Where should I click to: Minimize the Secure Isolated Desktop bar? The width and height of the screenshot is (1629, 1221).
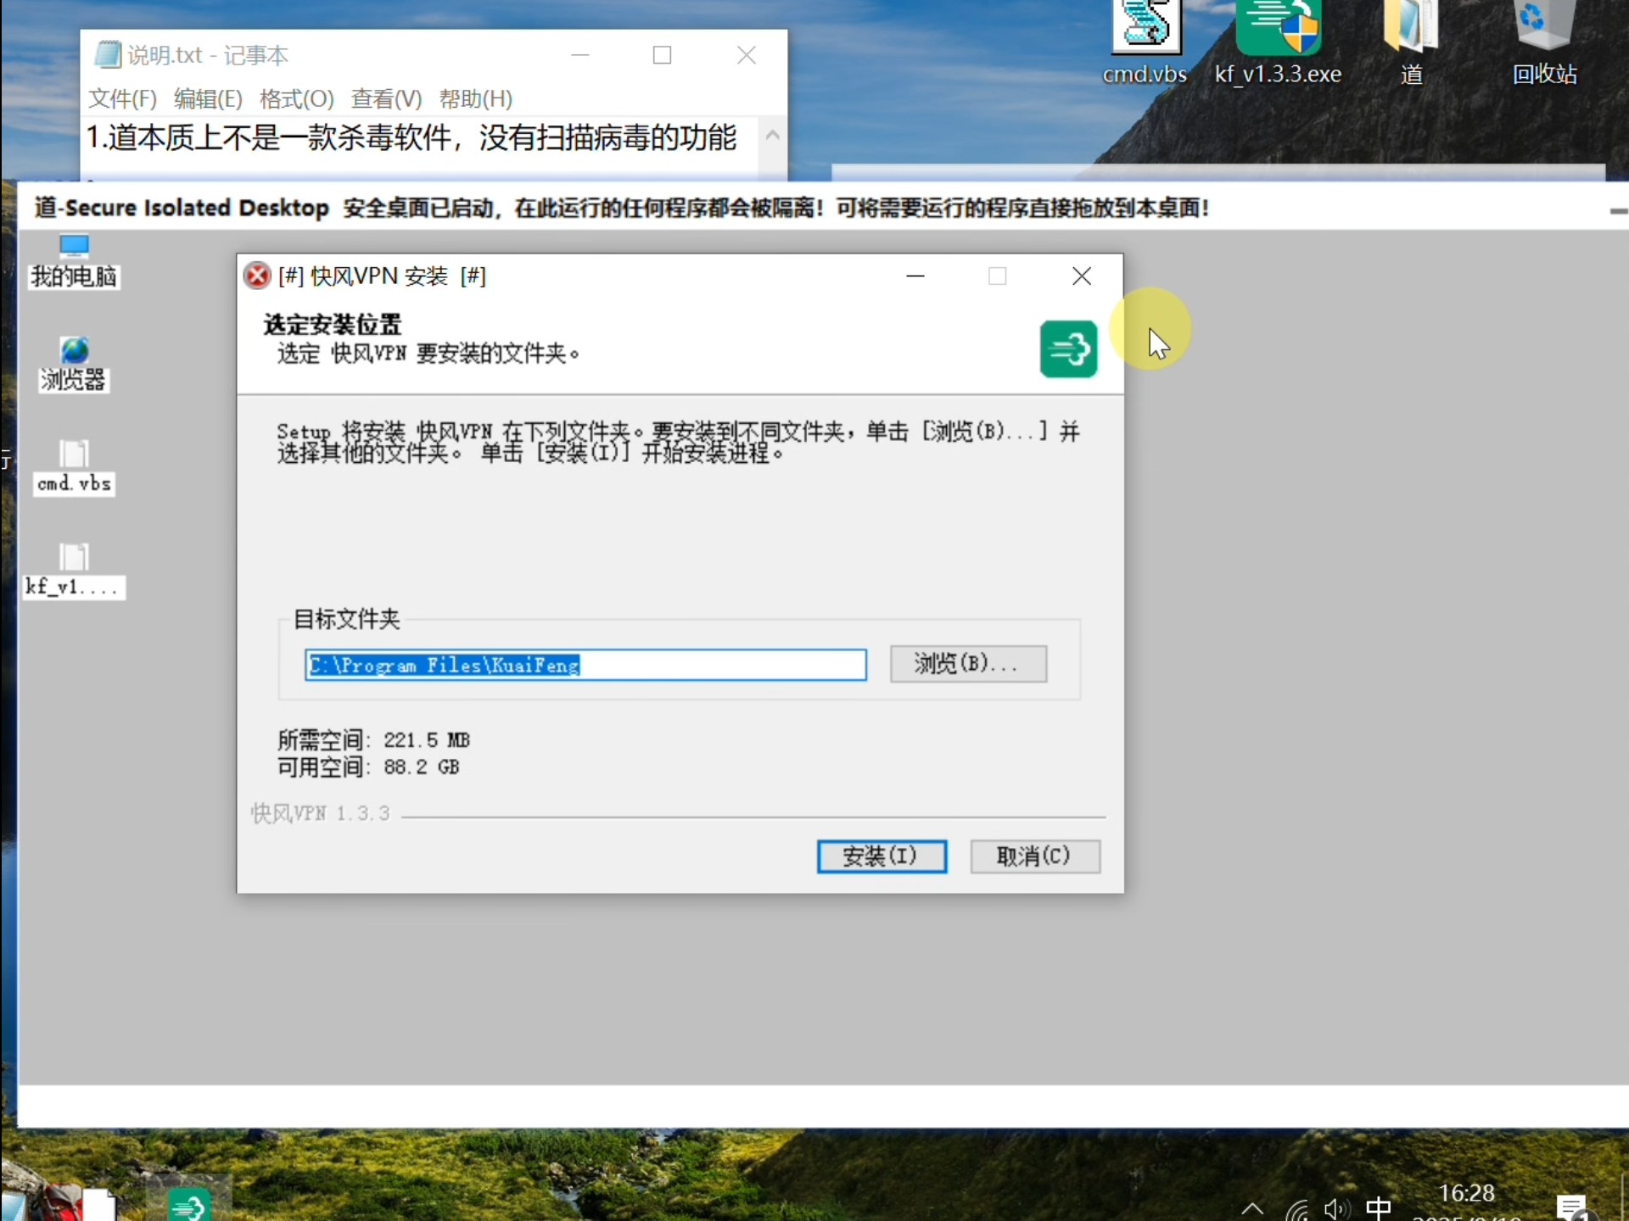coord(1618,211)
